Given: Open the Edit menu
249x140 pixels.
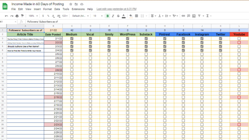Looking at the screenshot, I should pyautogui.click(x=20, y=9).
